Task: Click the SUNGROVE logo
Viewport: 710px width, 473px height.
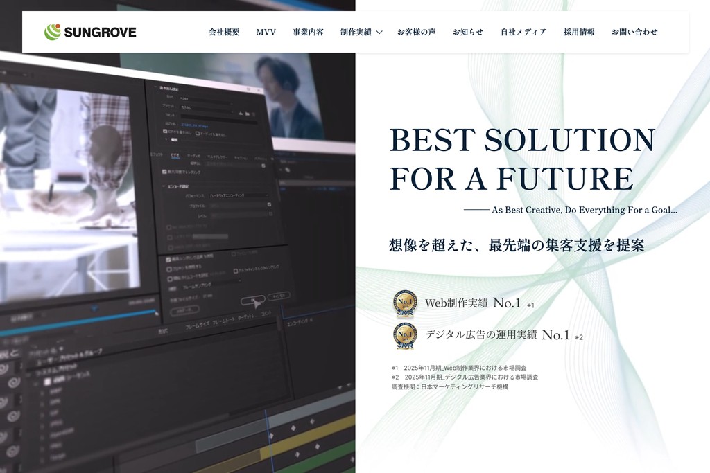Action: 90,32
